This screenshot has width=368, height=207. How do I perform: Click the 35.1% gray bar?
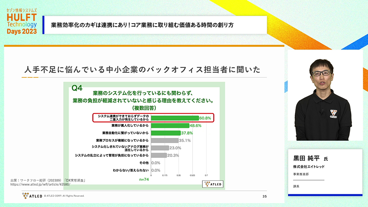click(x=164, y=140)
